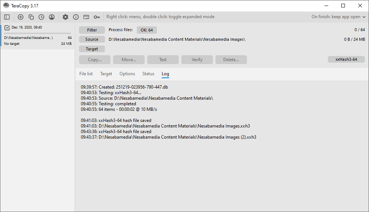Click the card-shaped icon in toolbar
Screen dimensions: 369x212
(86, 17)
